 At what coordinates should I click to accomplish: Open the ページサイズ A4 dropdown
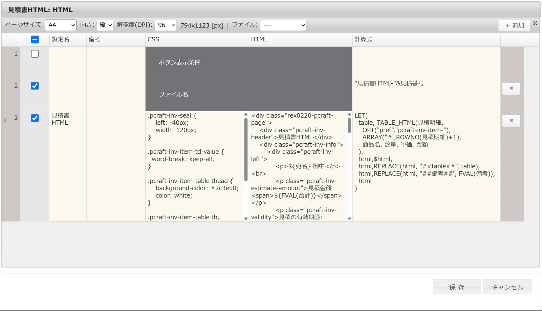61,25
